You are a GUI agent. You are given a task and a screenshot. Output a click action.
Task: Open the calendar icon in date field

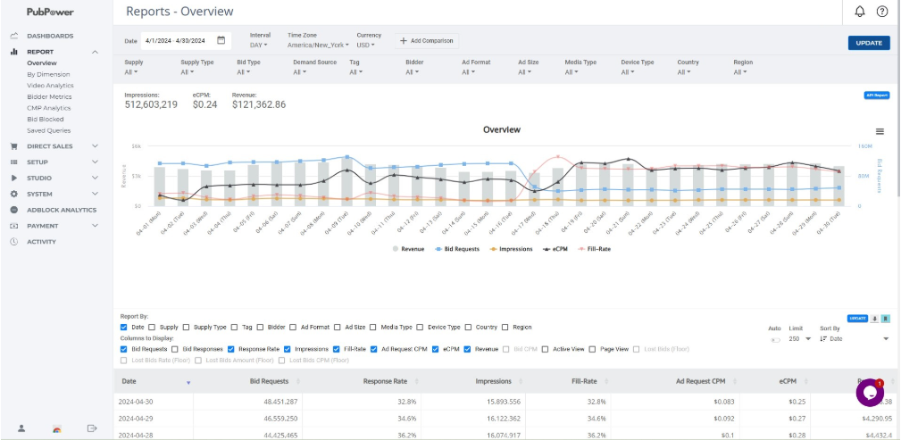pyautogui.click(x=221, y=40)
